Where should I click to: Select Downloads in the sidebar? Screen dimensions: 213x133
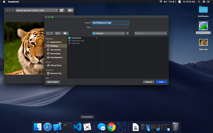(x=56, y=53)
